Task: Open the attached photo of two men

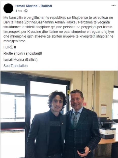Action: 59,114
